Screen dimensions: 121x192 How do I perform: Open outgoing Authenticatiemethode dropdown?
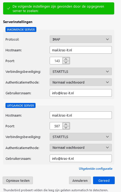(81, 147)
